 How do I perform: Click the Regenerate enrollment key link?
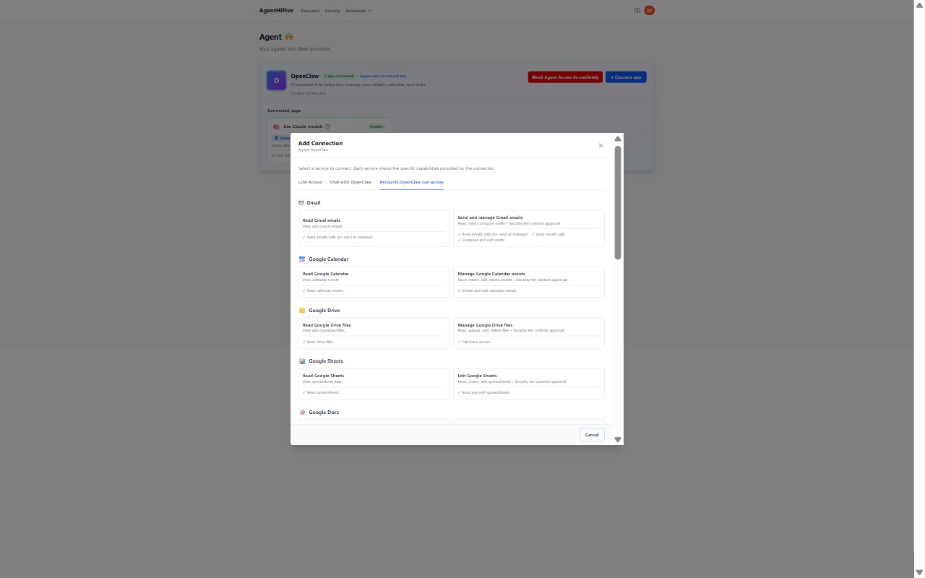(x=382, y=76)
